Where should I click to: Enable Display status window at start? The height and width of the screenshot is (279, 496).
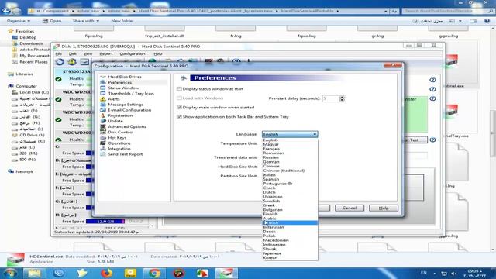coord(179,89)
